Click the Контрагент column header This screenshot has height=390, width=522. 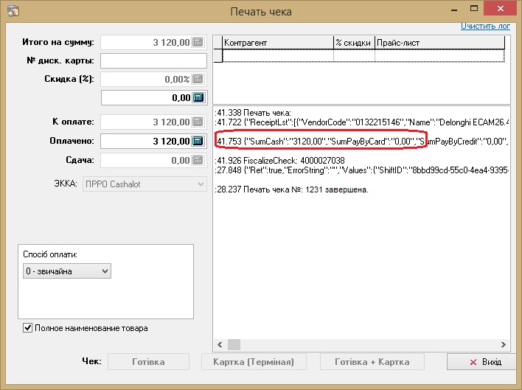click(276, 43)
